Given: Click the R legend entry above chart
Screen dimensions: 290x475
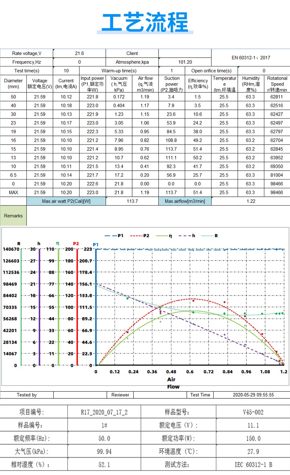Looking at the screenshot, I should tap(211, 236).
